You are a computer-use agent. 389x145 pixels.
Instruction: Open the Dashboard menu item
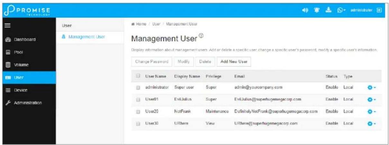29,40
